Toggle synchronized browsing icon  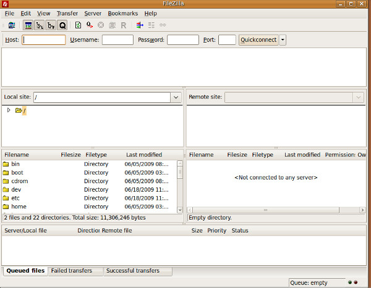point(163,25)
